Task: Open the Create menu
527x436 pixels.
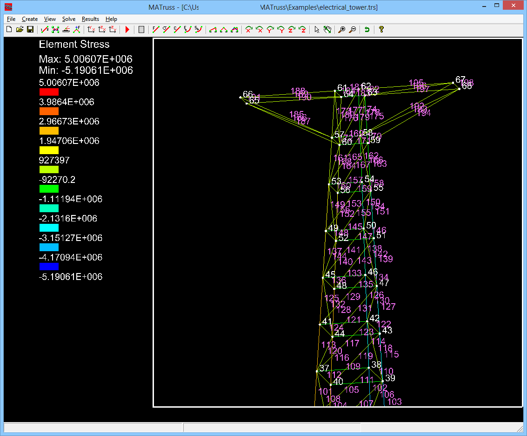Action: [30, 19]
